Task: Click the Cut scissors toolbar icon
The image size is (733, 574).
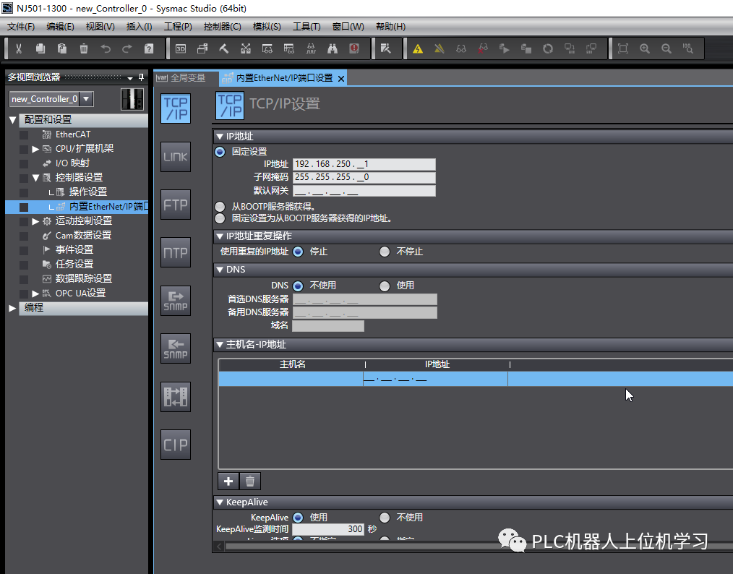Action: [19, 48]
